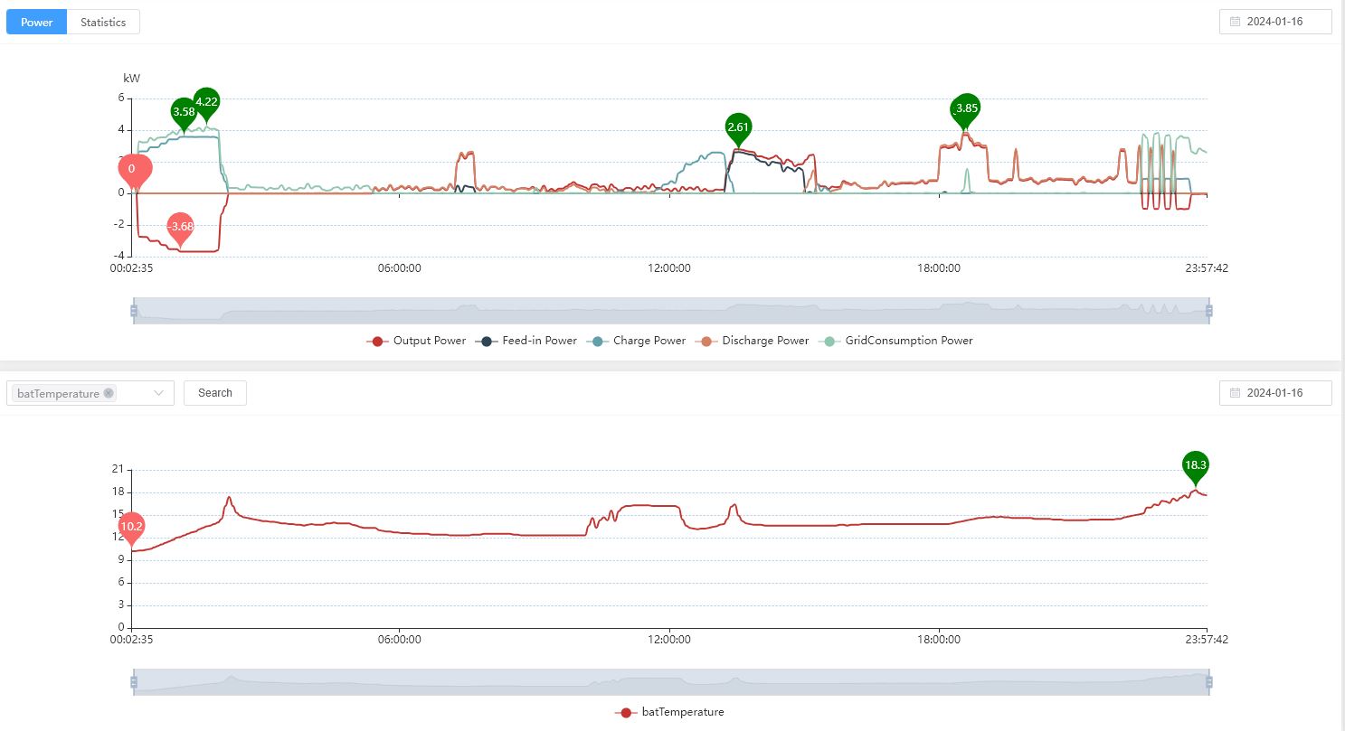Open the lower 2024-01-16 date picker
The width and height of the screenshot is (1345, 731).
coord(1275,393)
